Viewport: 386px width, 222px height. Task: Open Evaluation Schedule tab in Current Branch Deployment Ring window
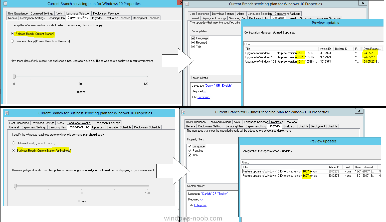click(118, 18)
